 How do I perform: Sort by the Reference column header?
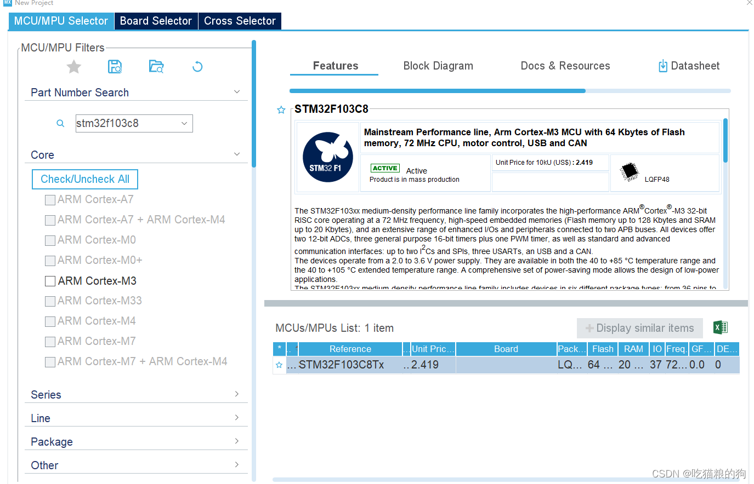(350, 349)
